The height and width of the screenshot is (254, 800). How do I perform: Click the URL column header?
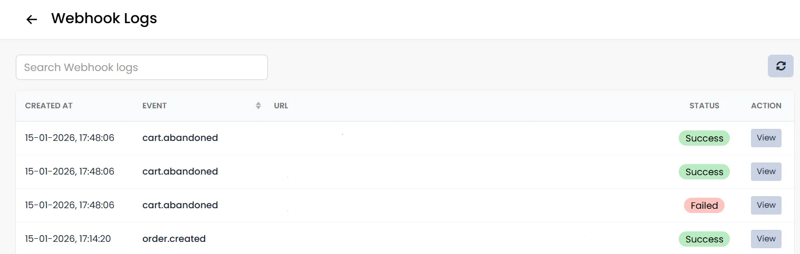tap(281, 106)
